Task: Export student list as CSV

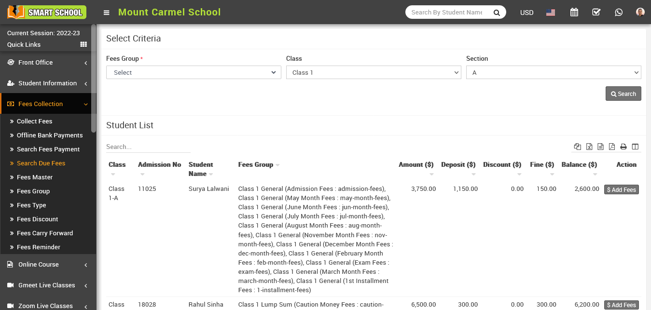Action: point(600,147)
